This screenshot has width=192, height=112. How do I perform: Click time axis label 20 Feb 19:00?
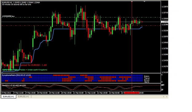[66, 93]
